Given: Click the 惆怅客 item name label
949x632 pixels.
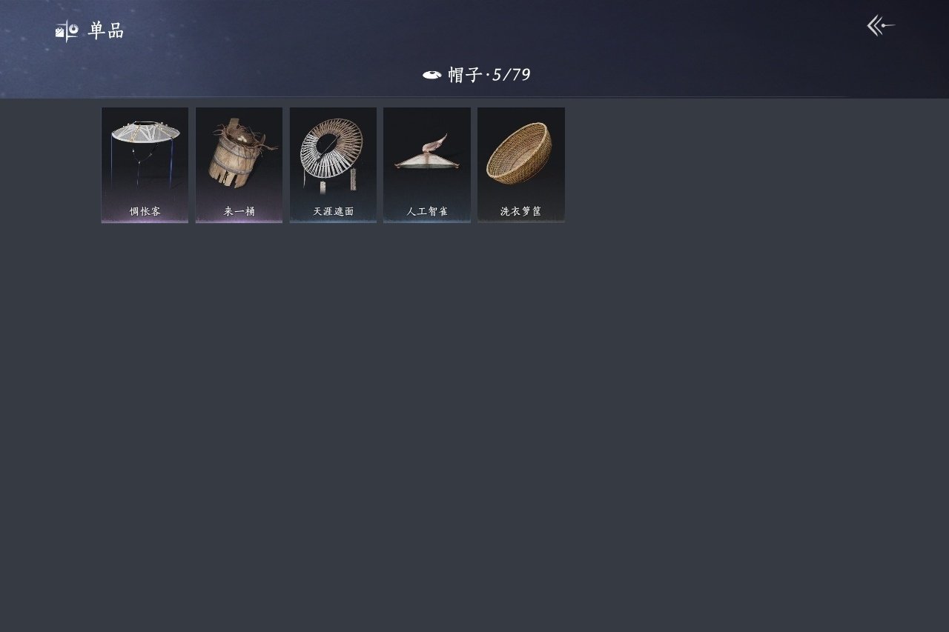Looking at the screenshot, I should coord(145,211).
